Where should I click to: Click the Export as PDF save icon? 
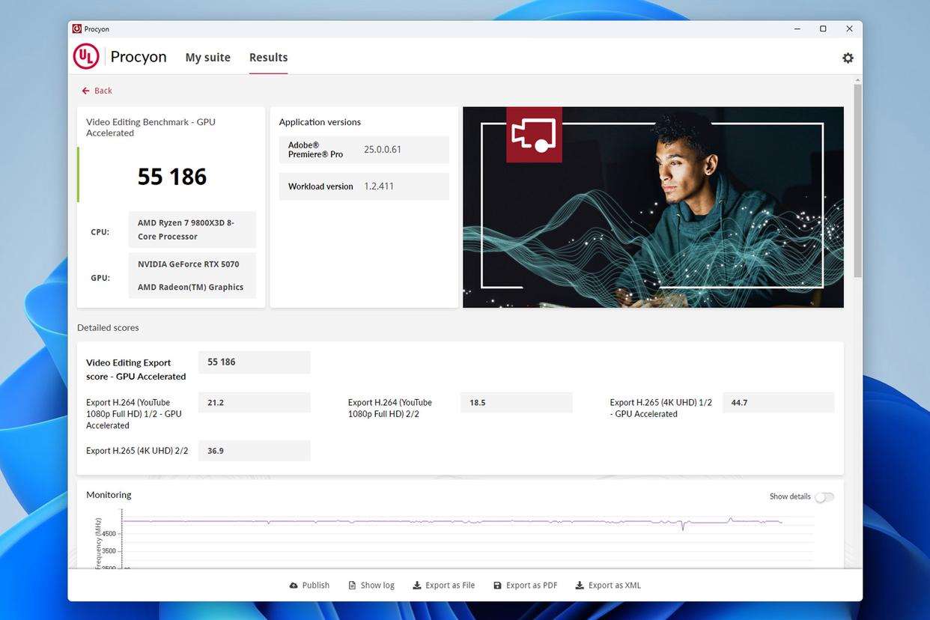click(x=497, y=586)
